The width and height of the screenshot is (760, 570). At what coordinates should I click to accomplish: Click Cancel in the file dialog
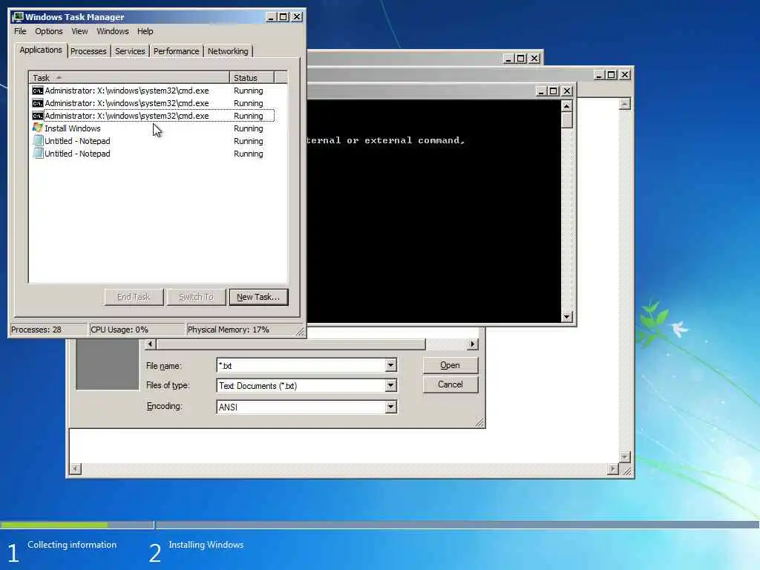click(450, 384)
